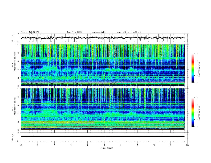Screen dimensions: 211x163
Task: Click the "-5" voltage tick of the ch.3(V) panel
Action: coord(18,141)
